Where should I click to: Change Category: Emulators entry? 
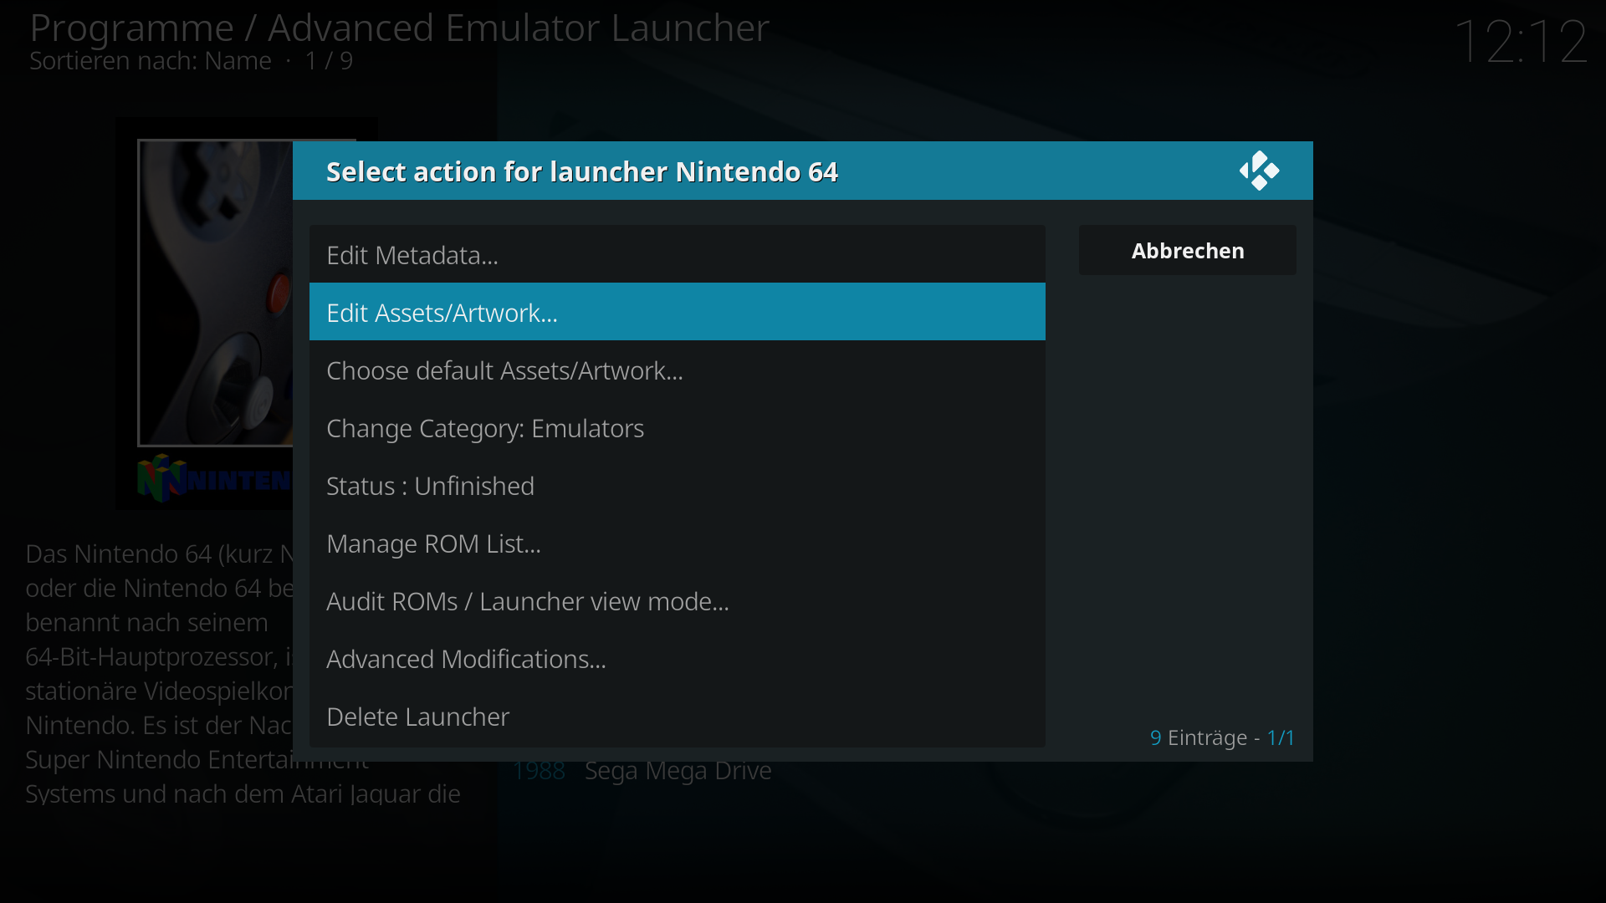pyautogui.click(x=678, y=427)
